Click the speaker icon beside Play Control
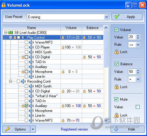 pos(24,38)
